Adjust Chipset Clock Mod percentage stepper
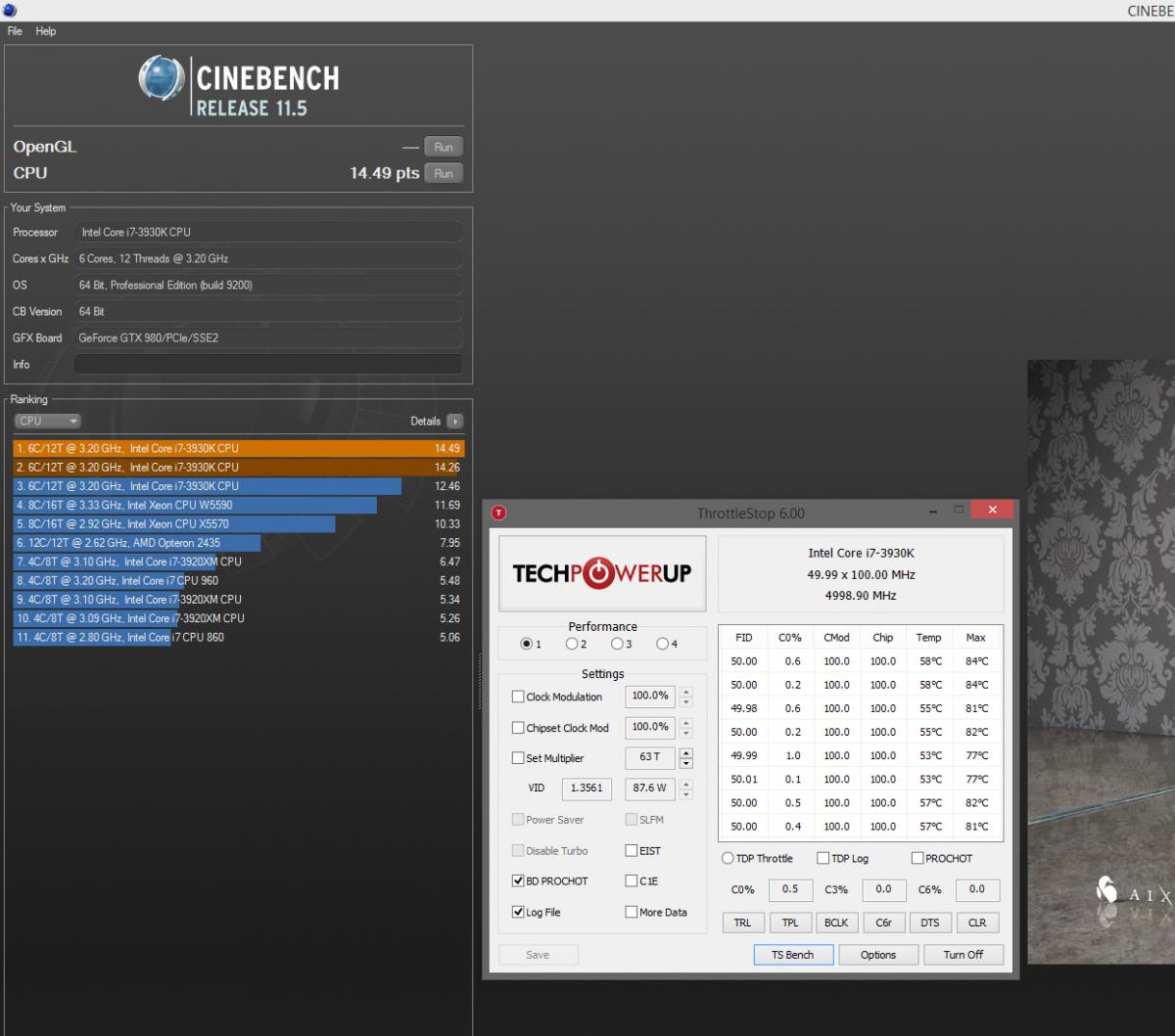Screen dimensions: 1175x1036 (685, 728)
